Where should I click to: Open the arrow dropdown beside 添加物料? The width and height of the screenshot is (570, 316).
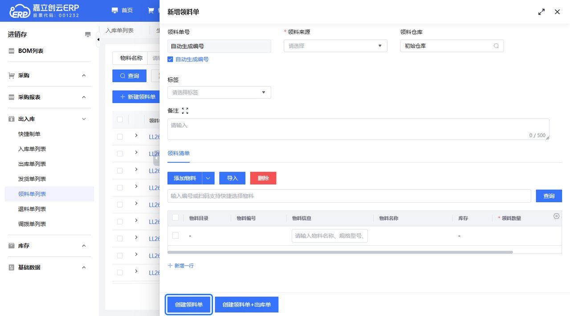click(x=208, y=178)
